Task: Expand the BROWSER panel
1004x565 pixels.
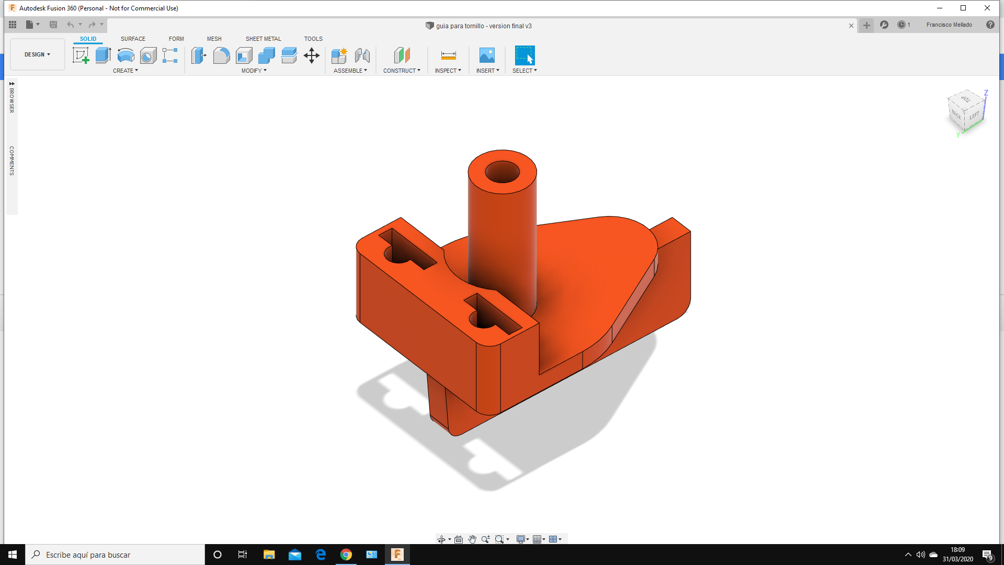Action: click(12, 84)
